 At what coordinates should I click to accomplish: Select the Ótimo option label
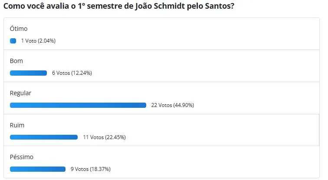pos(19,29)
